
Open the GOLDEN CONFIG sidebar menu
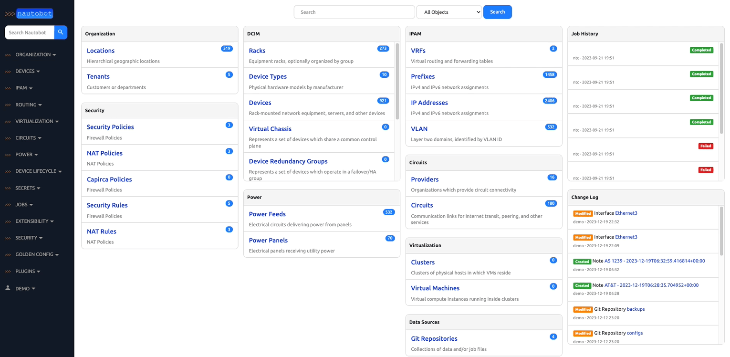click(39, 254)
